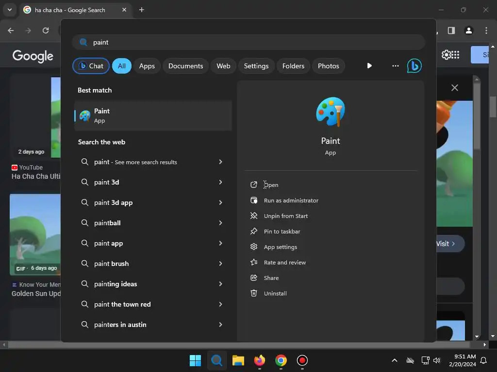497x372 pixels.
Task: Click the 'painting ideas' suggestion text
Action: tap(116, 284)
